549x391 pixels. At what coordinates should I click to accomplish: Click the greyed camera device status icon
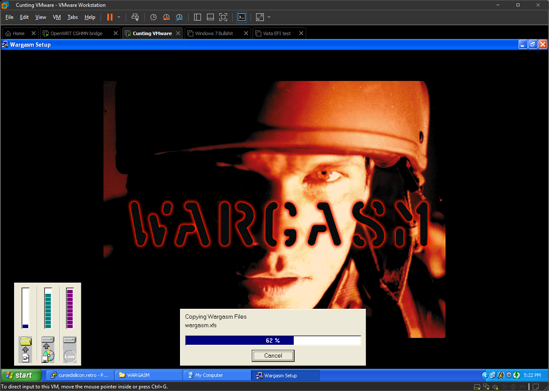(513, 387)
